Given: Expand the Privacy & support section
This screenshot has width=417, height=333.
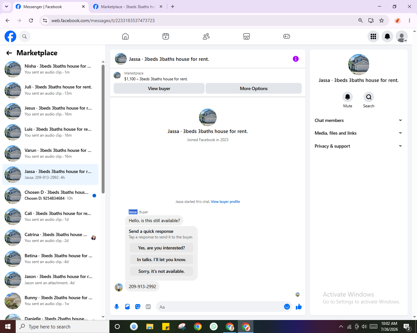Looking at the screenshot, I should [358, 146].
